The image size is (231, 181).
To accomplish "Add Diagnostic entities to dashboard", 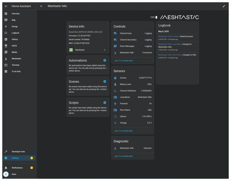I will coord(124,156).
